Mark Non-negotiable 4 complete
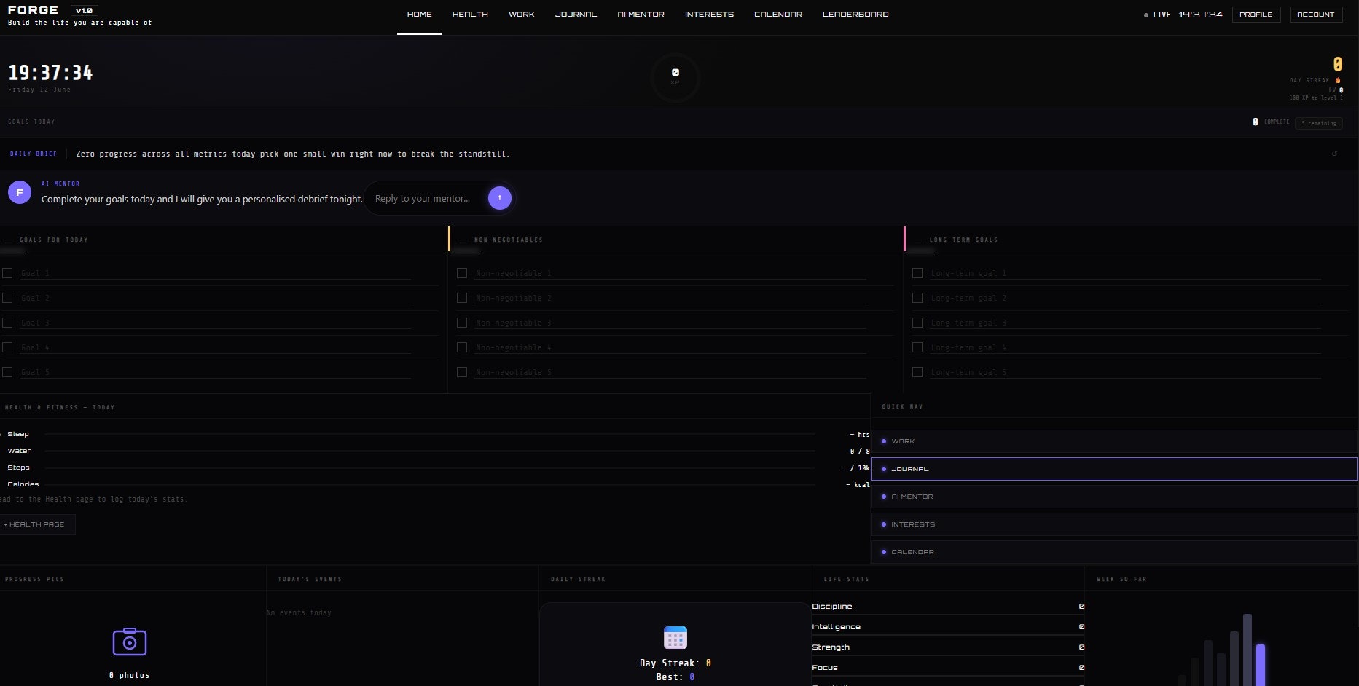 click(x=462, y=347)
